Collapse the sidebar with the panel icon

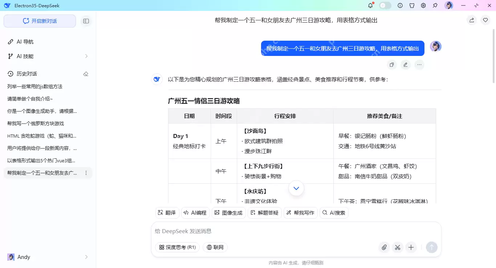coord(86,21)
